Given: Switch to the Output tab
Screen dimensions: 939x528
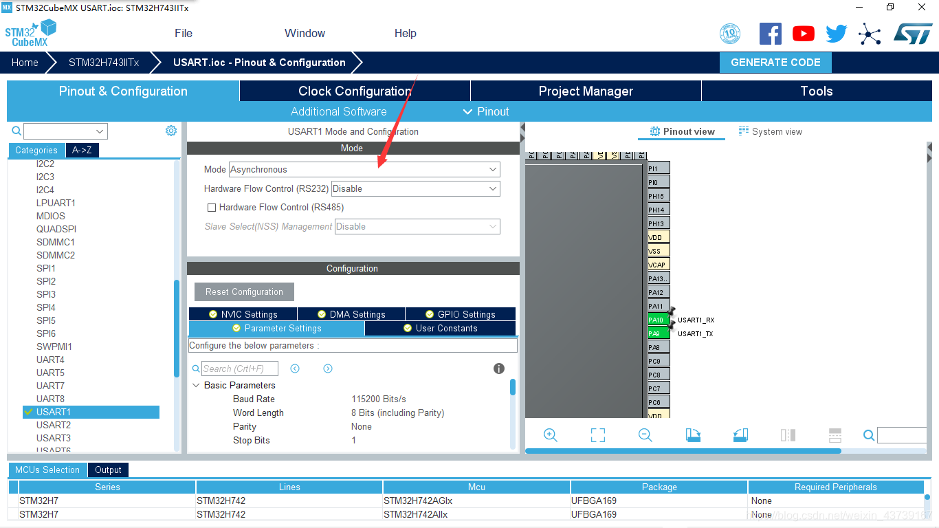Looking at the screenshot, I should [x=108, y=470].
